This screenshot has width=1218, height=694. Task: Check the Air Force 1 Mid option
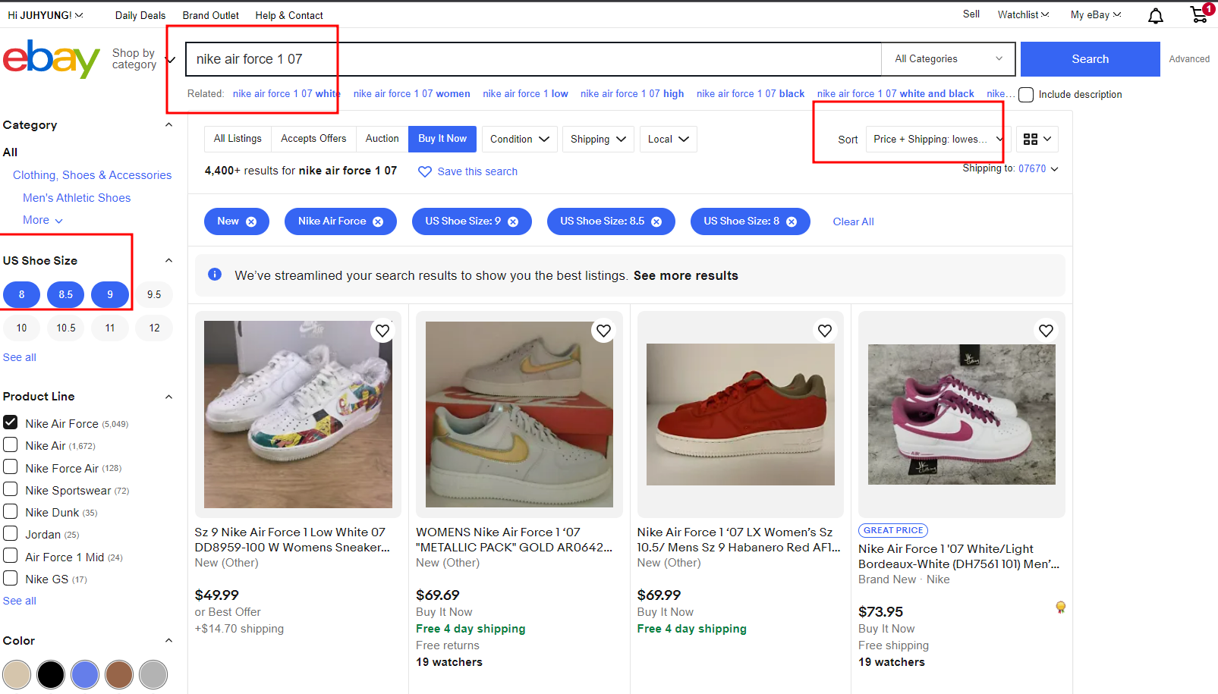coord(11,556)
